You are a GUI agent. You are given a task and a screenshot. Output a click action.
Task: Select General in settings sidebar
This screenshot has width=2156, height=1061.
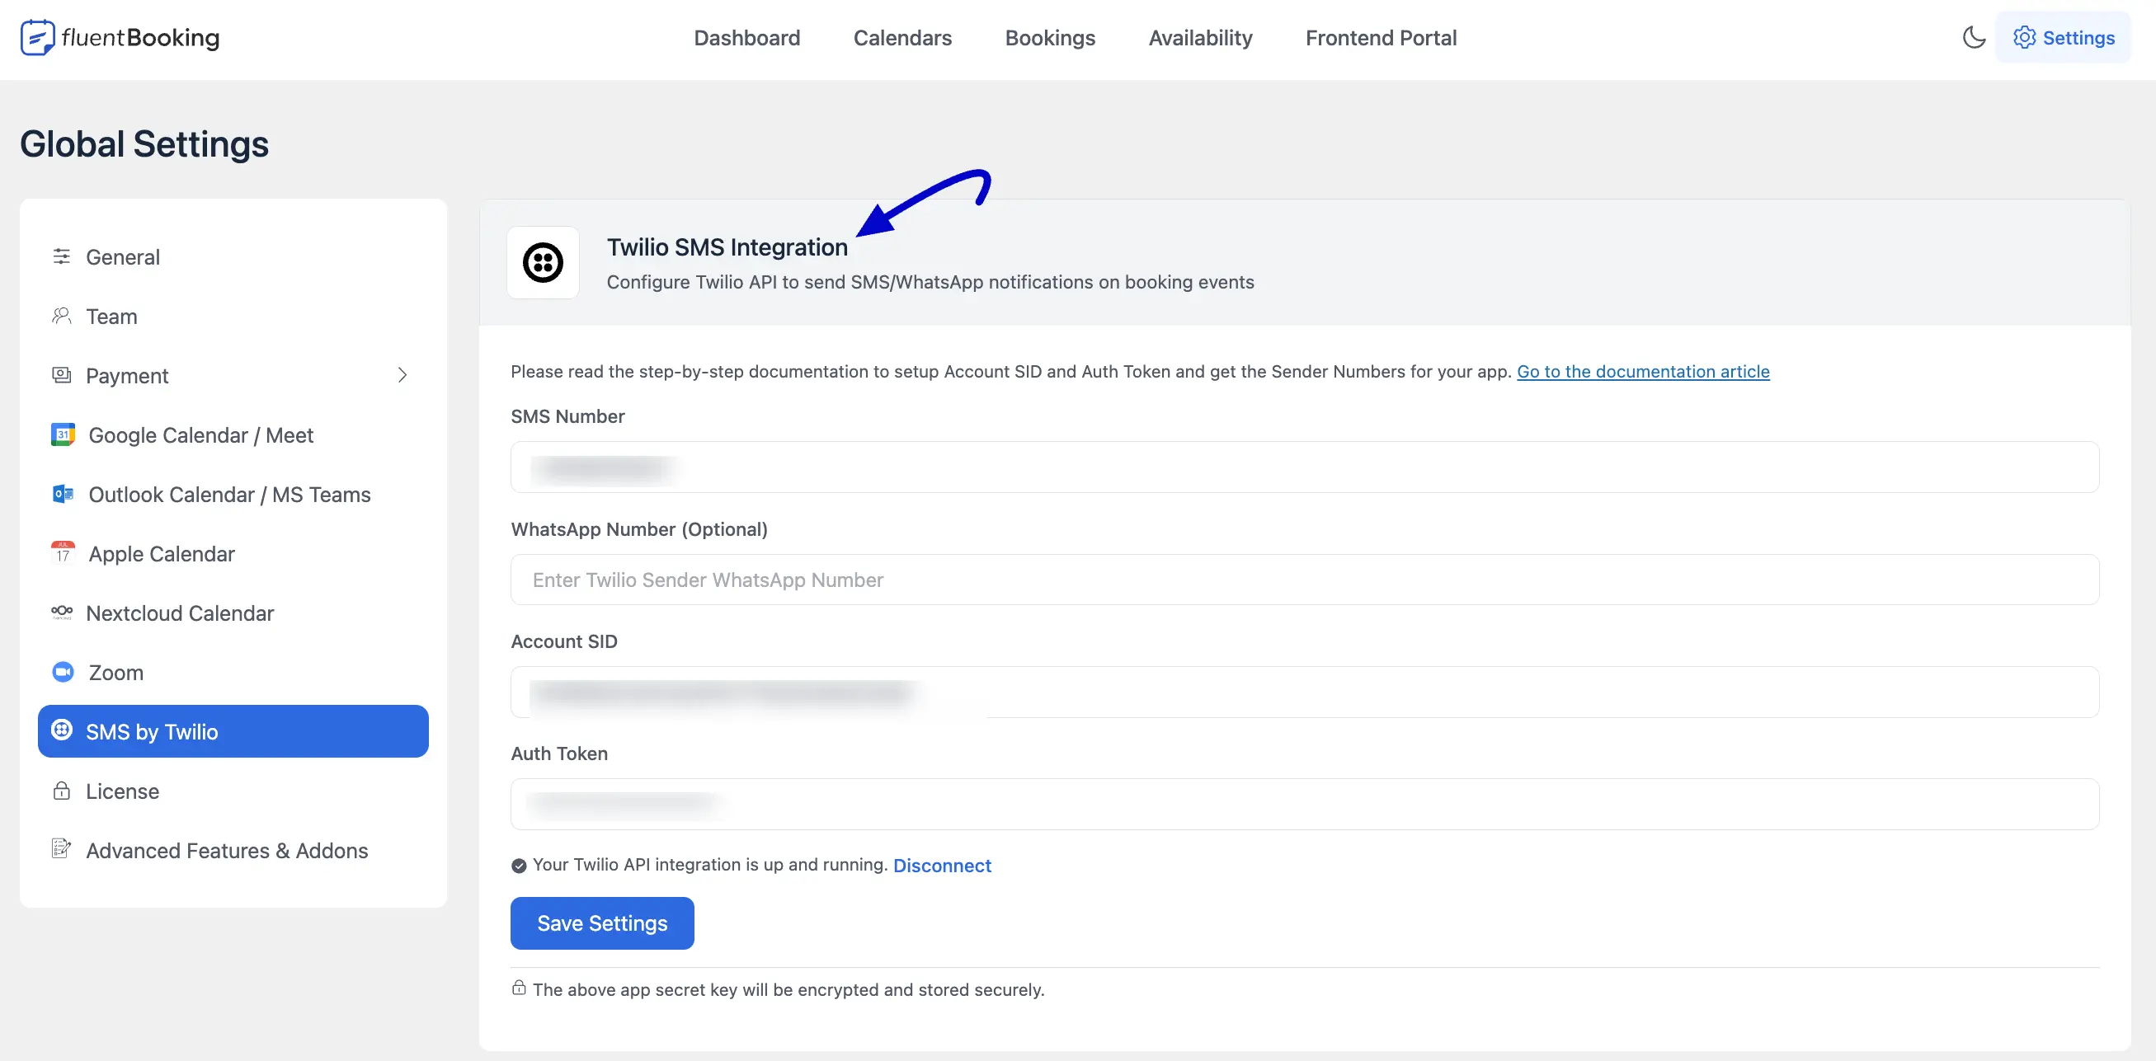233,257
